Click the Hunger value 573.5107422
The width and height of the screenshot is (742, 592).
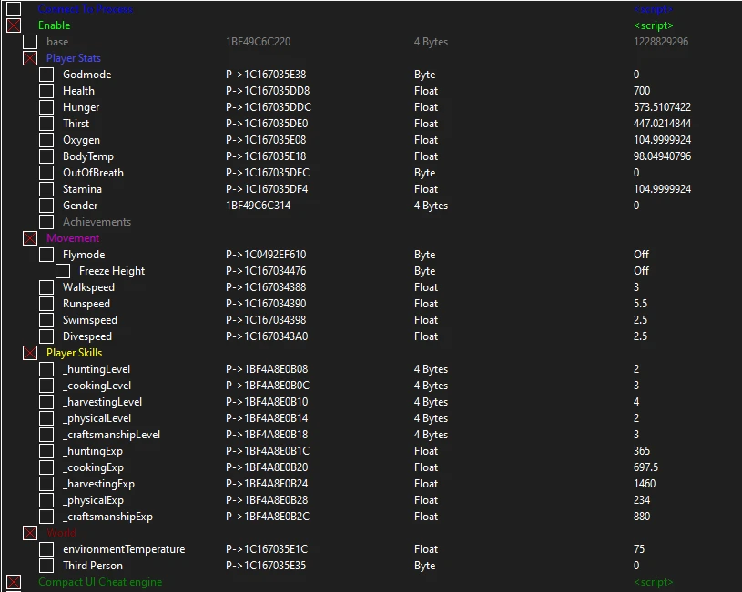click(662, 107)
